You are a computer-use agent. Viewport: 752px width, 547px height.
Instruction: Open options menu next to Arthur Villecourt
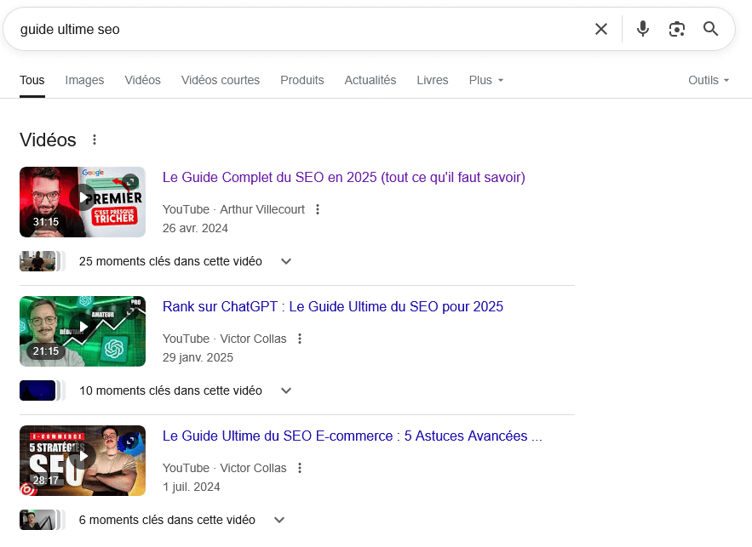pos(318,209)
